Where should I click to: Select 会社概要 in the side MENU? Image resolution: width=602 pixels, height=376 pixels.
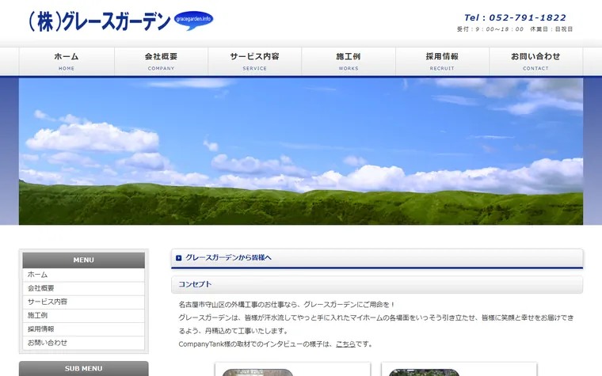(x=84, y=288)
